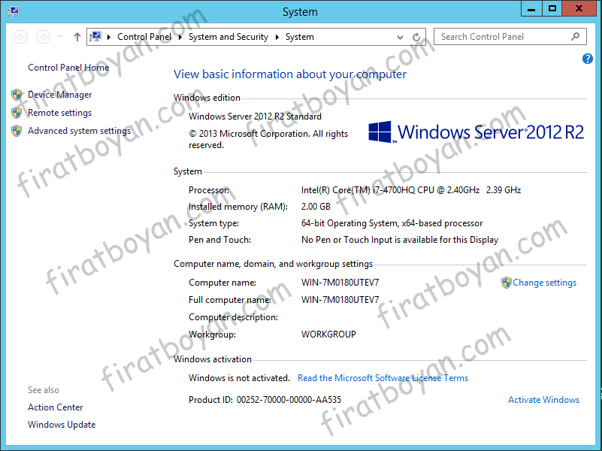
Task: Select the WORKGROUP value
Action: (x=328, y=334)
